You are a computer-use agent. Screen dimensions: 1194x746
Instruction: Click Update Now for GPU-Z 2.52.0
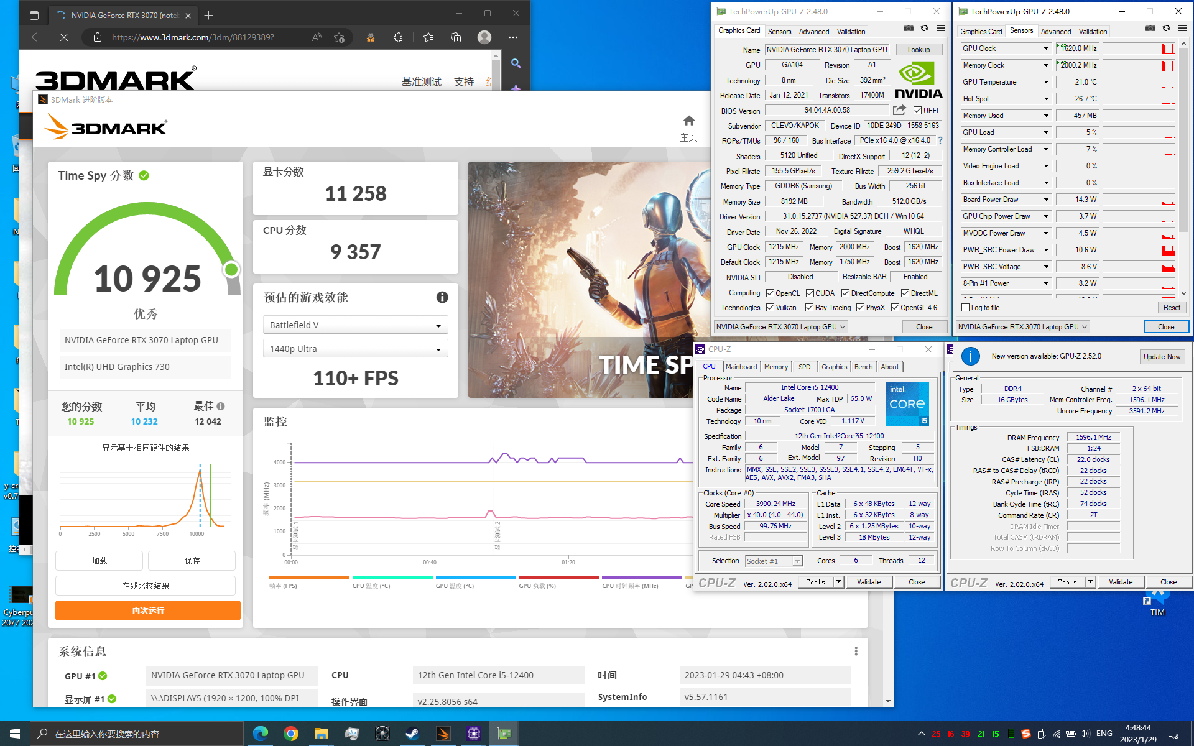(x=1162, y=357)
